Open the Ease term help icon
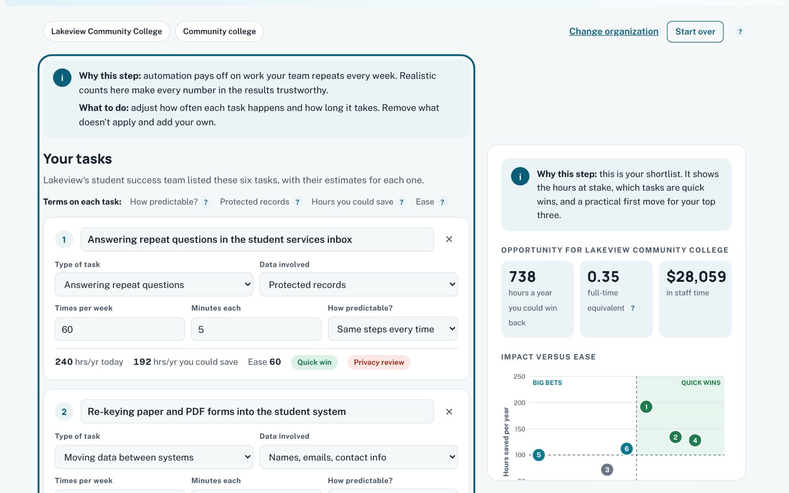This screenshot has height=493, width=789. pos(442,202)
